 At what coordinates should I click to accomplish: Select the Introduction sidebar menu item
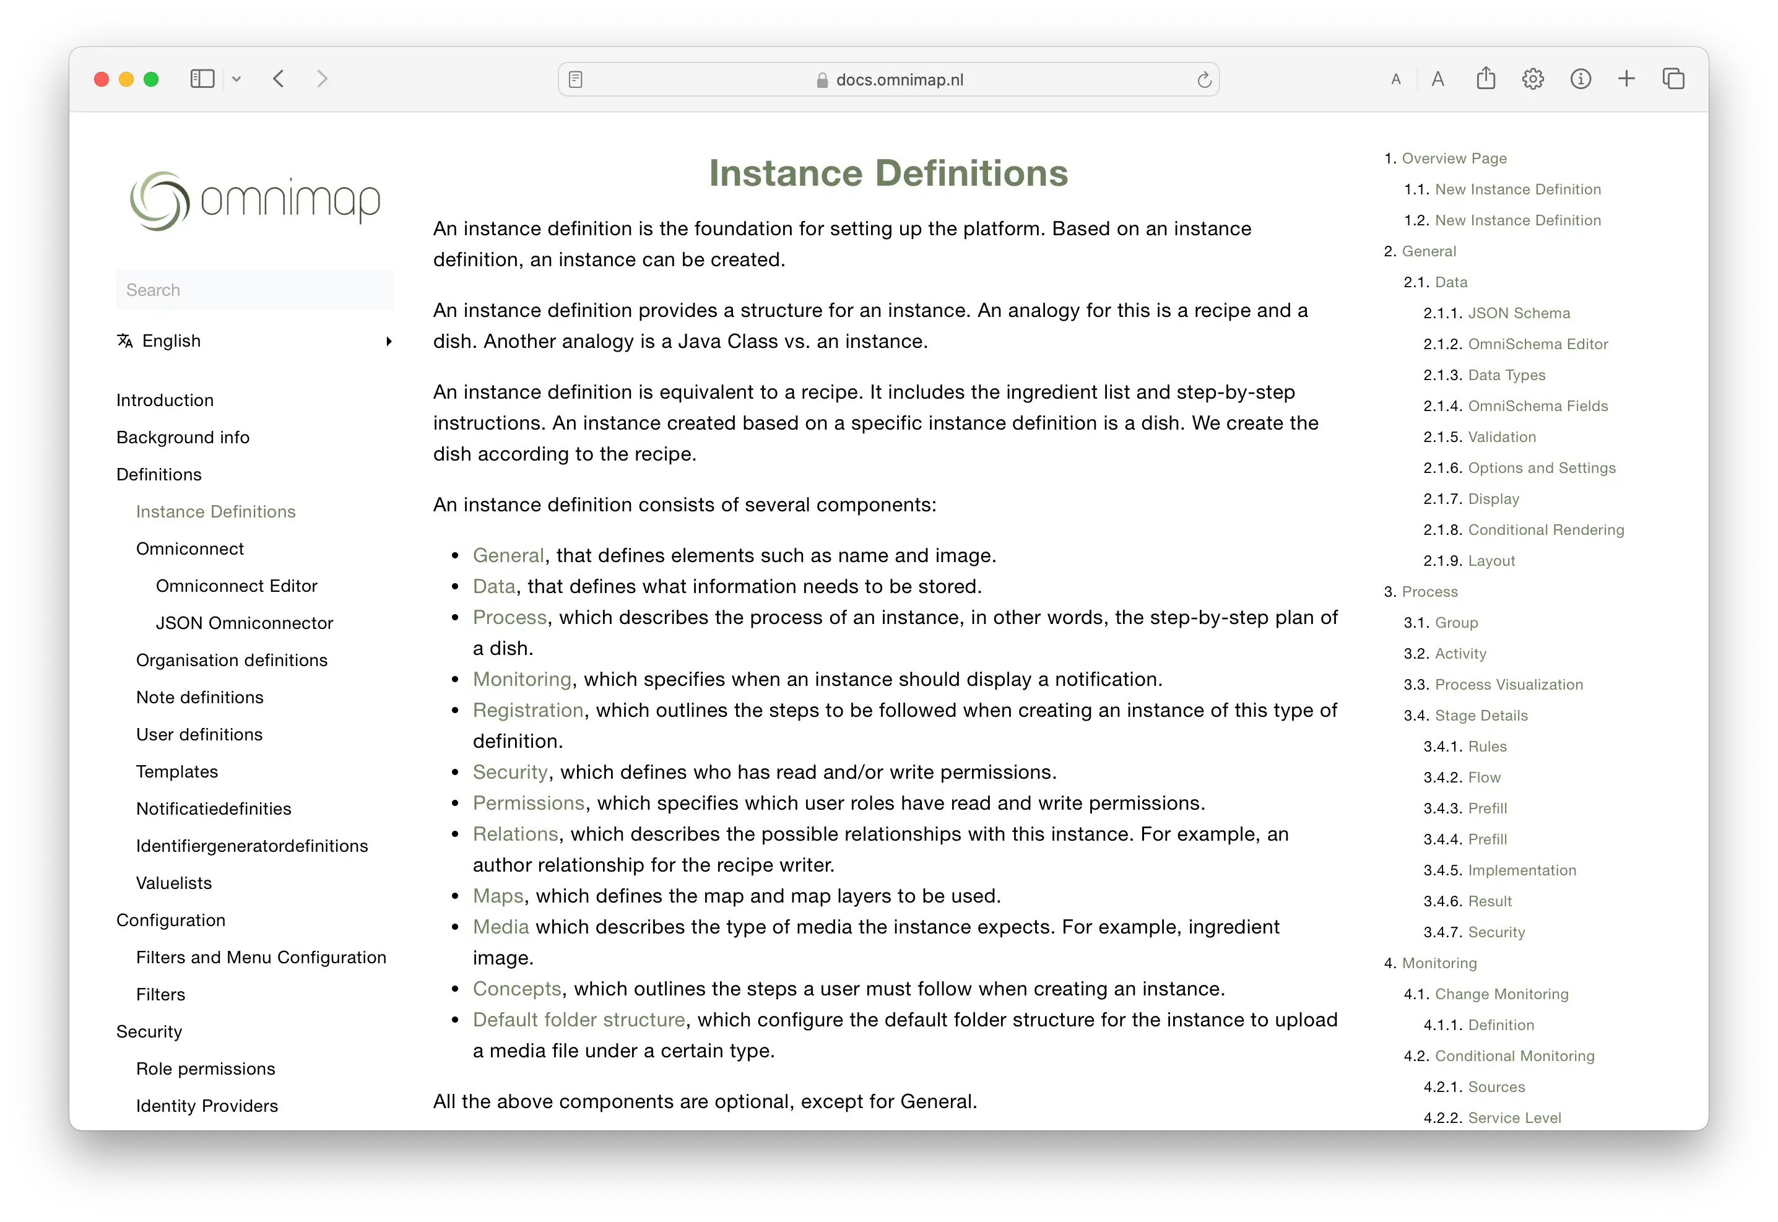(163, 400)
